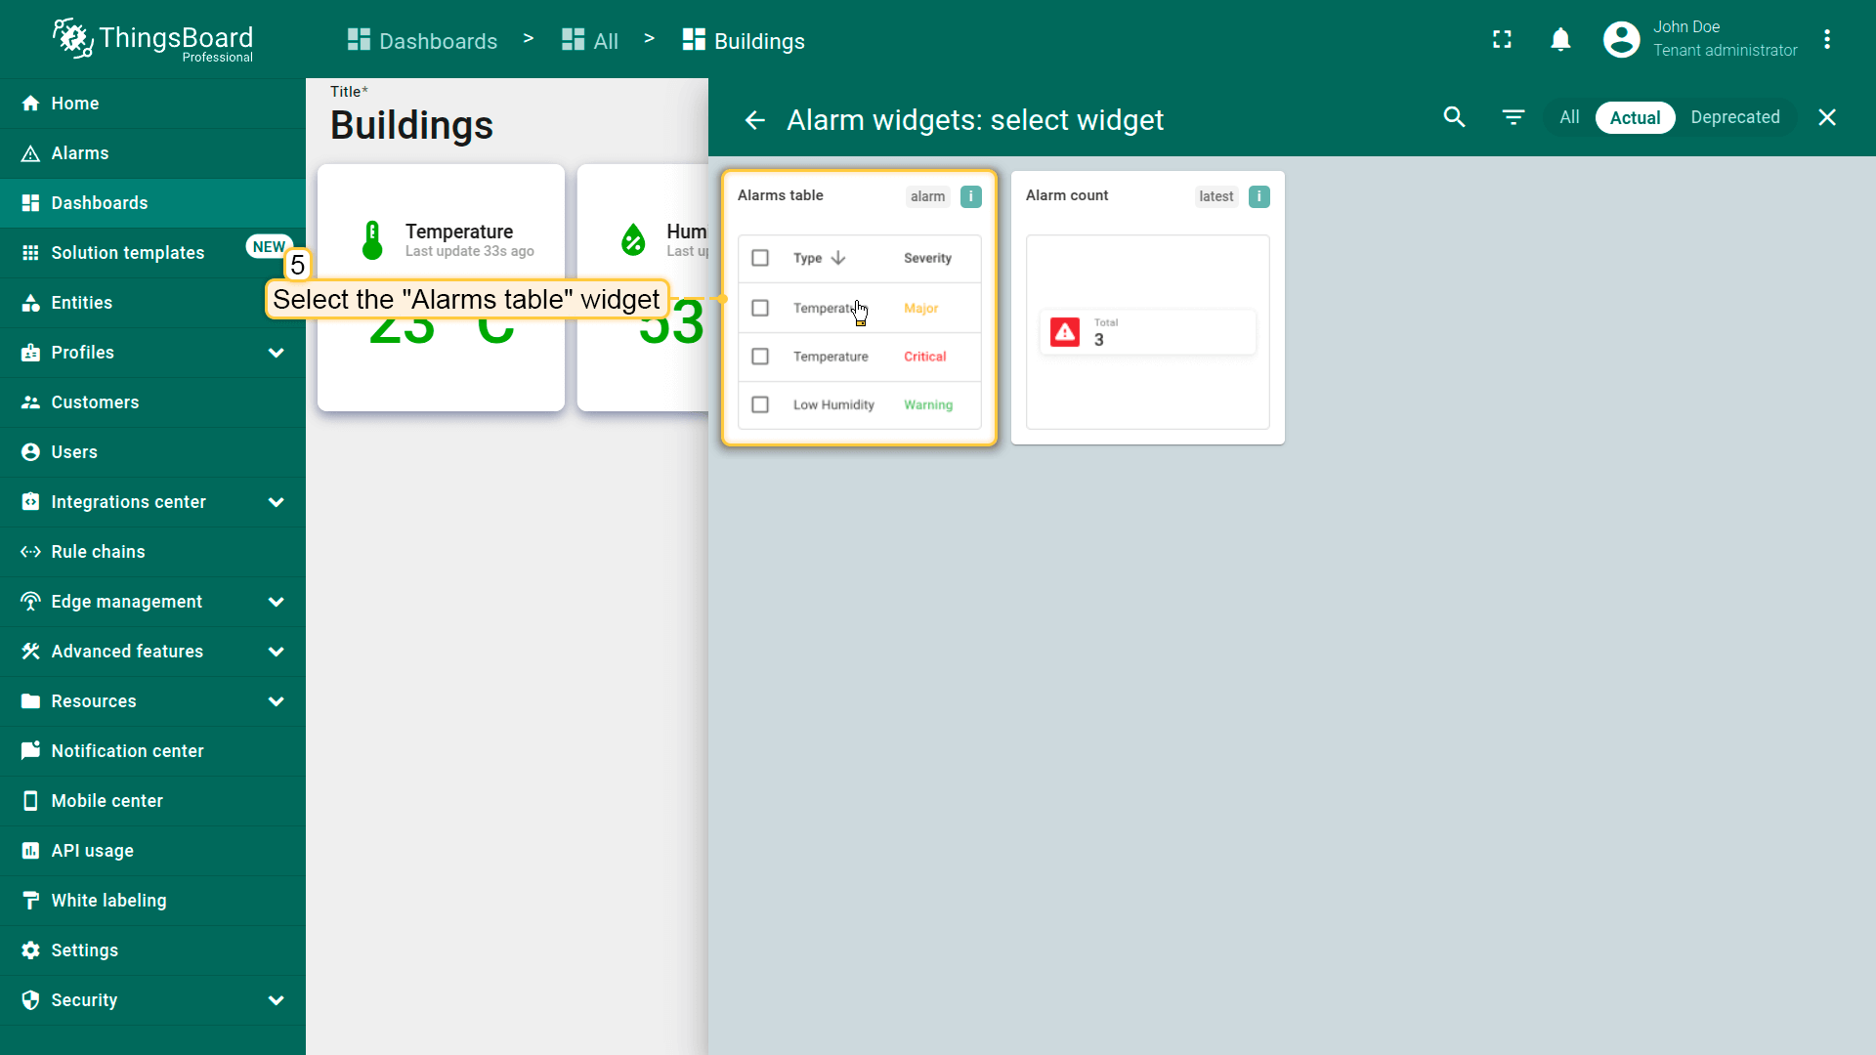
Task: Select the All widgets filter
Action: point(1569,117)
